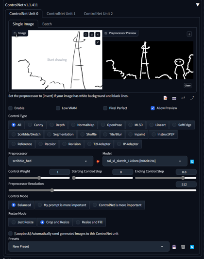Image resolution: width=204 pixels, height=259 pixels.
Task: Open the Batch tab
Action: 47,24
